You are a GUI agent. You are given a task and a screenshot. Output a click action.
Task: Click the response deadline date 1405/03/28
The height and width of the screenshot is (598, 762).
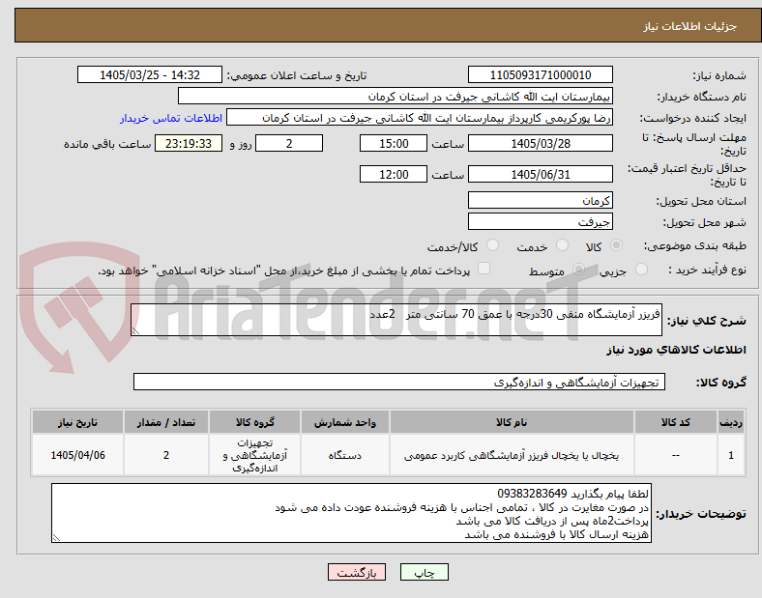coord(540,144)
